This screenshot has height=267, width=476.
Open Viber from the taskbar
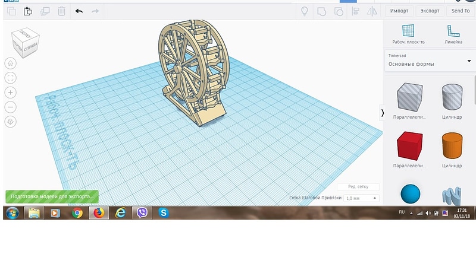click(142, 213)
